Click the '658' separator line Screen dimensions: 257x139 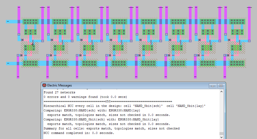click(108, 101)
